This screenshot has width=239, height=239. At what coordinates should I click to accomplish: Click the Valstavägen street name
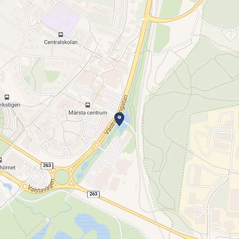click(41, 186)
